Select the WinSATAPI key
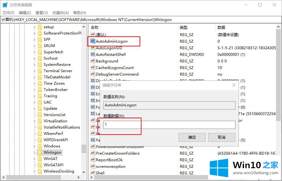This screenshot has width=282, height=181. tap(53, 165)
